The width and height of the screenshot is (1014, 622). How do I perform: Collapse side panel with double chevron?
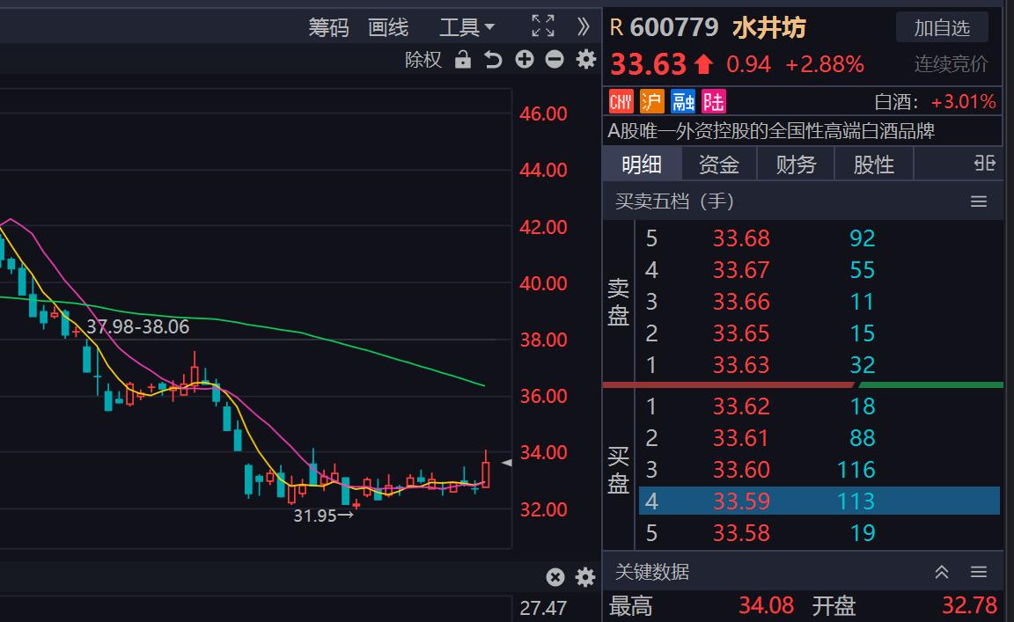pyautogui.click(x=583, y=26)
